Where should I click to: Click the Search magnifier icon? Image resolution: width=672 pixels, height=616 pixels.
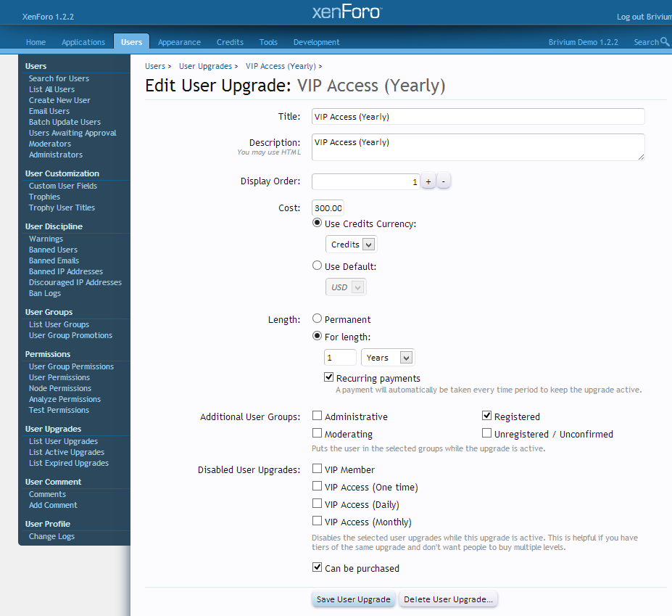point(665,42)
